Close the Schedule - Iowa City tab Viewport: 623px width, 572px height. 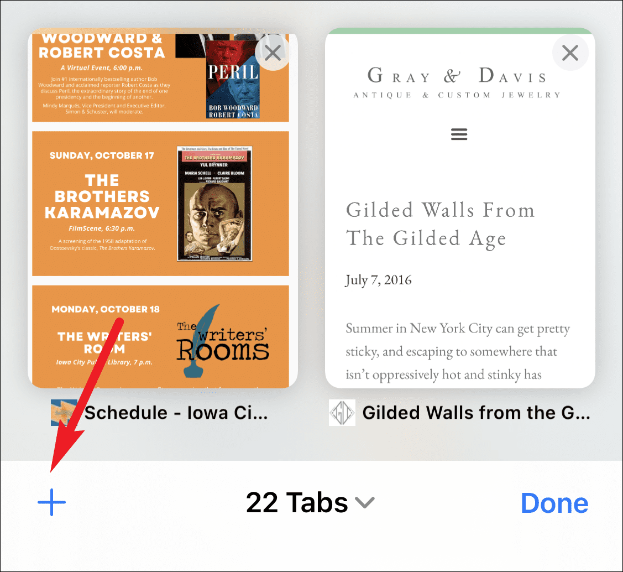click(x=273, y=53)
